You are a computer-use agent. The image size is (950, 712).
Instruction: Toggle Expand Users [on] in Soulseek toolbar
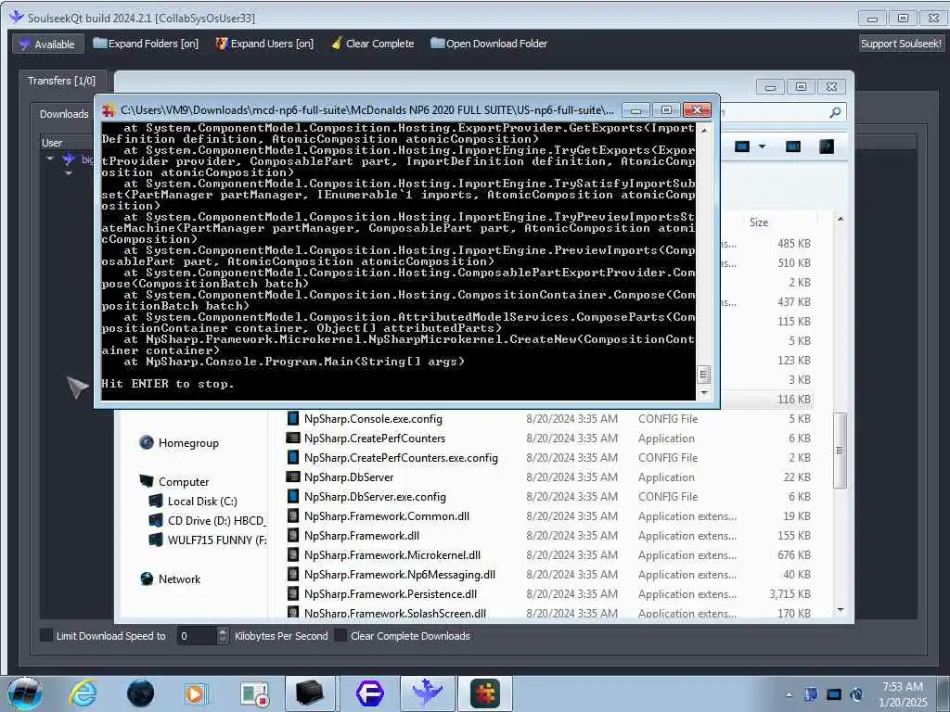(x=264, y=44)
